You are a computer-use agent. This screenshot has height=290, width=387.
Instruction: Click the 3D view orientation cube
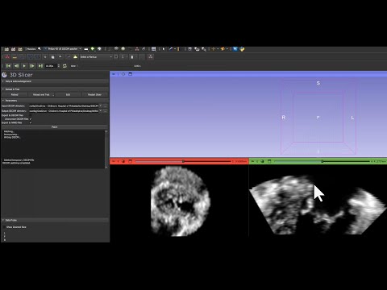tap(318, 117)
